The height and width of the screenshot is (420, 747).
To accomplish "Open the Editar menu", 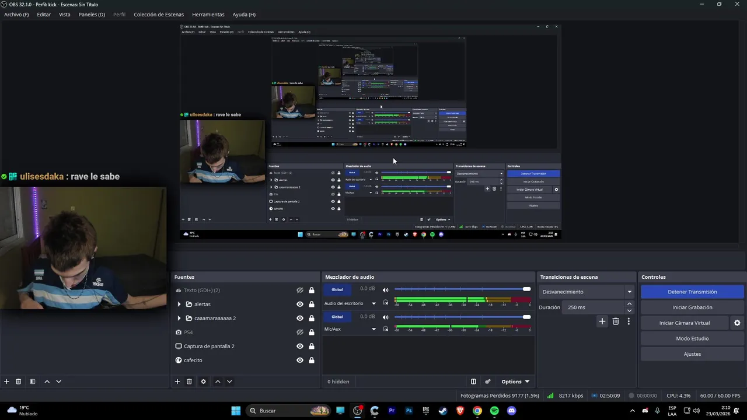I will tap(44, 15).
